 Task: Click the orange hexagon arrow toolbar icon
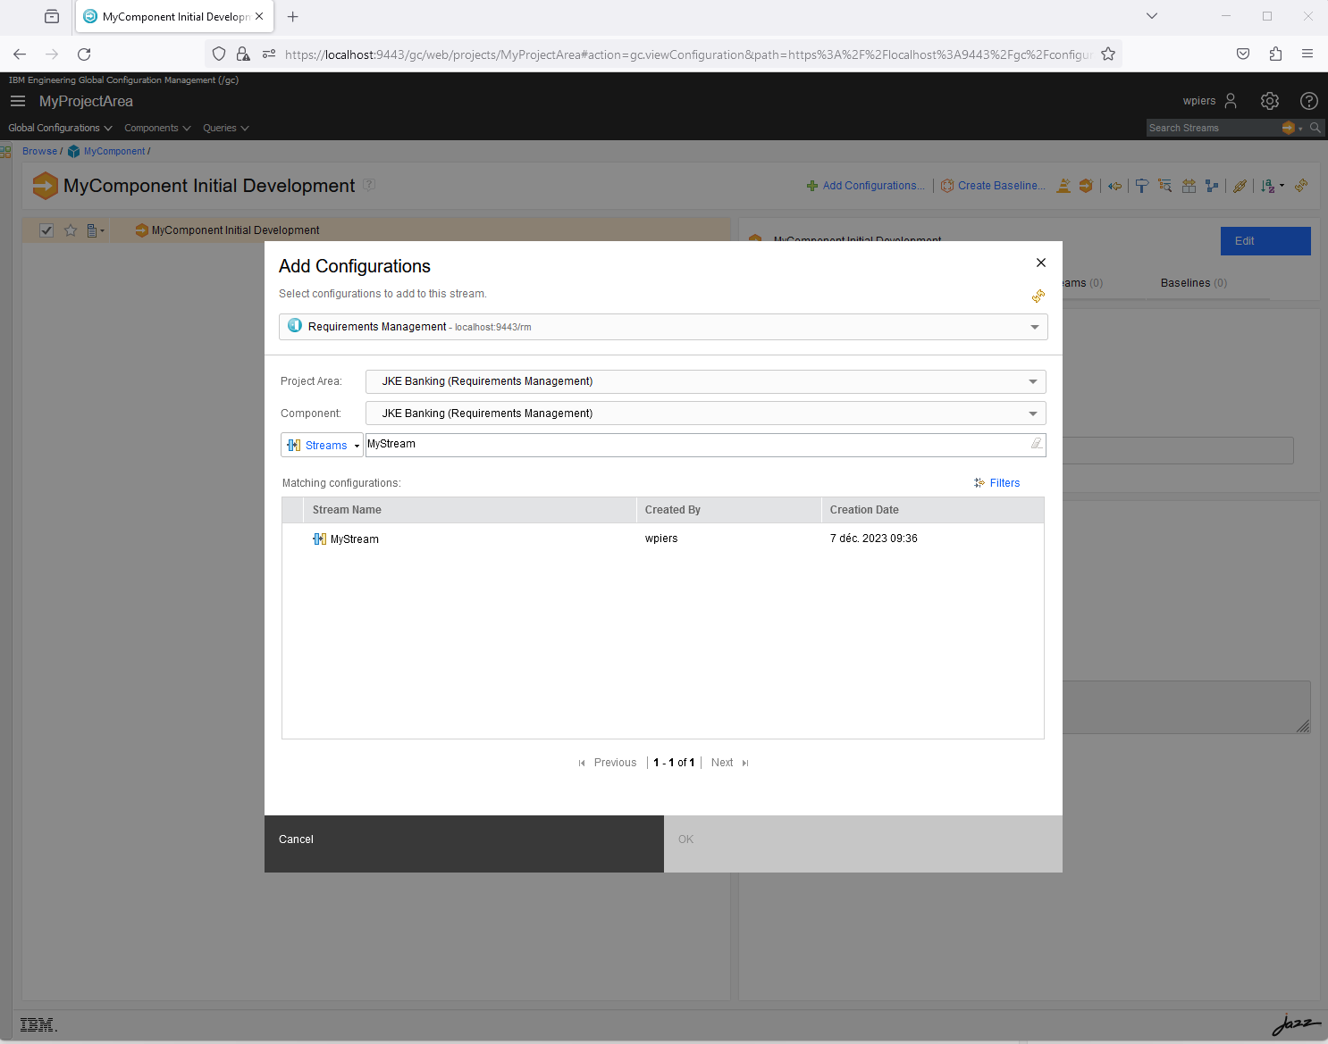(1086, 186)
